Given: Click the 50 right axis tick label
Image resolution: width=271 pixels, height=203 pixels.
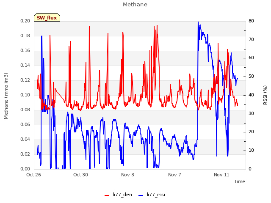Looking at the screenshot, I should 251,77.
